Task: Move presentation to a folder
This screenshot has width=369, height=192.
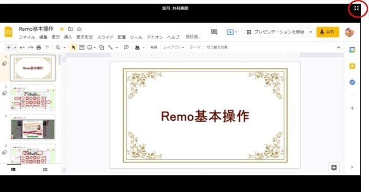Action: [71, 29]
